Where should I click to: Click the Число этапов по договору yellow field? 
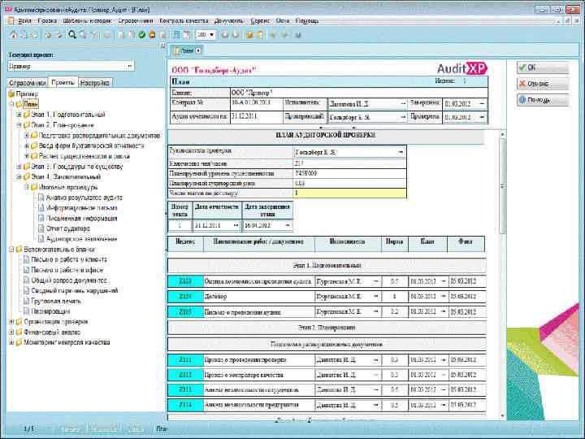tap(349, 193)
